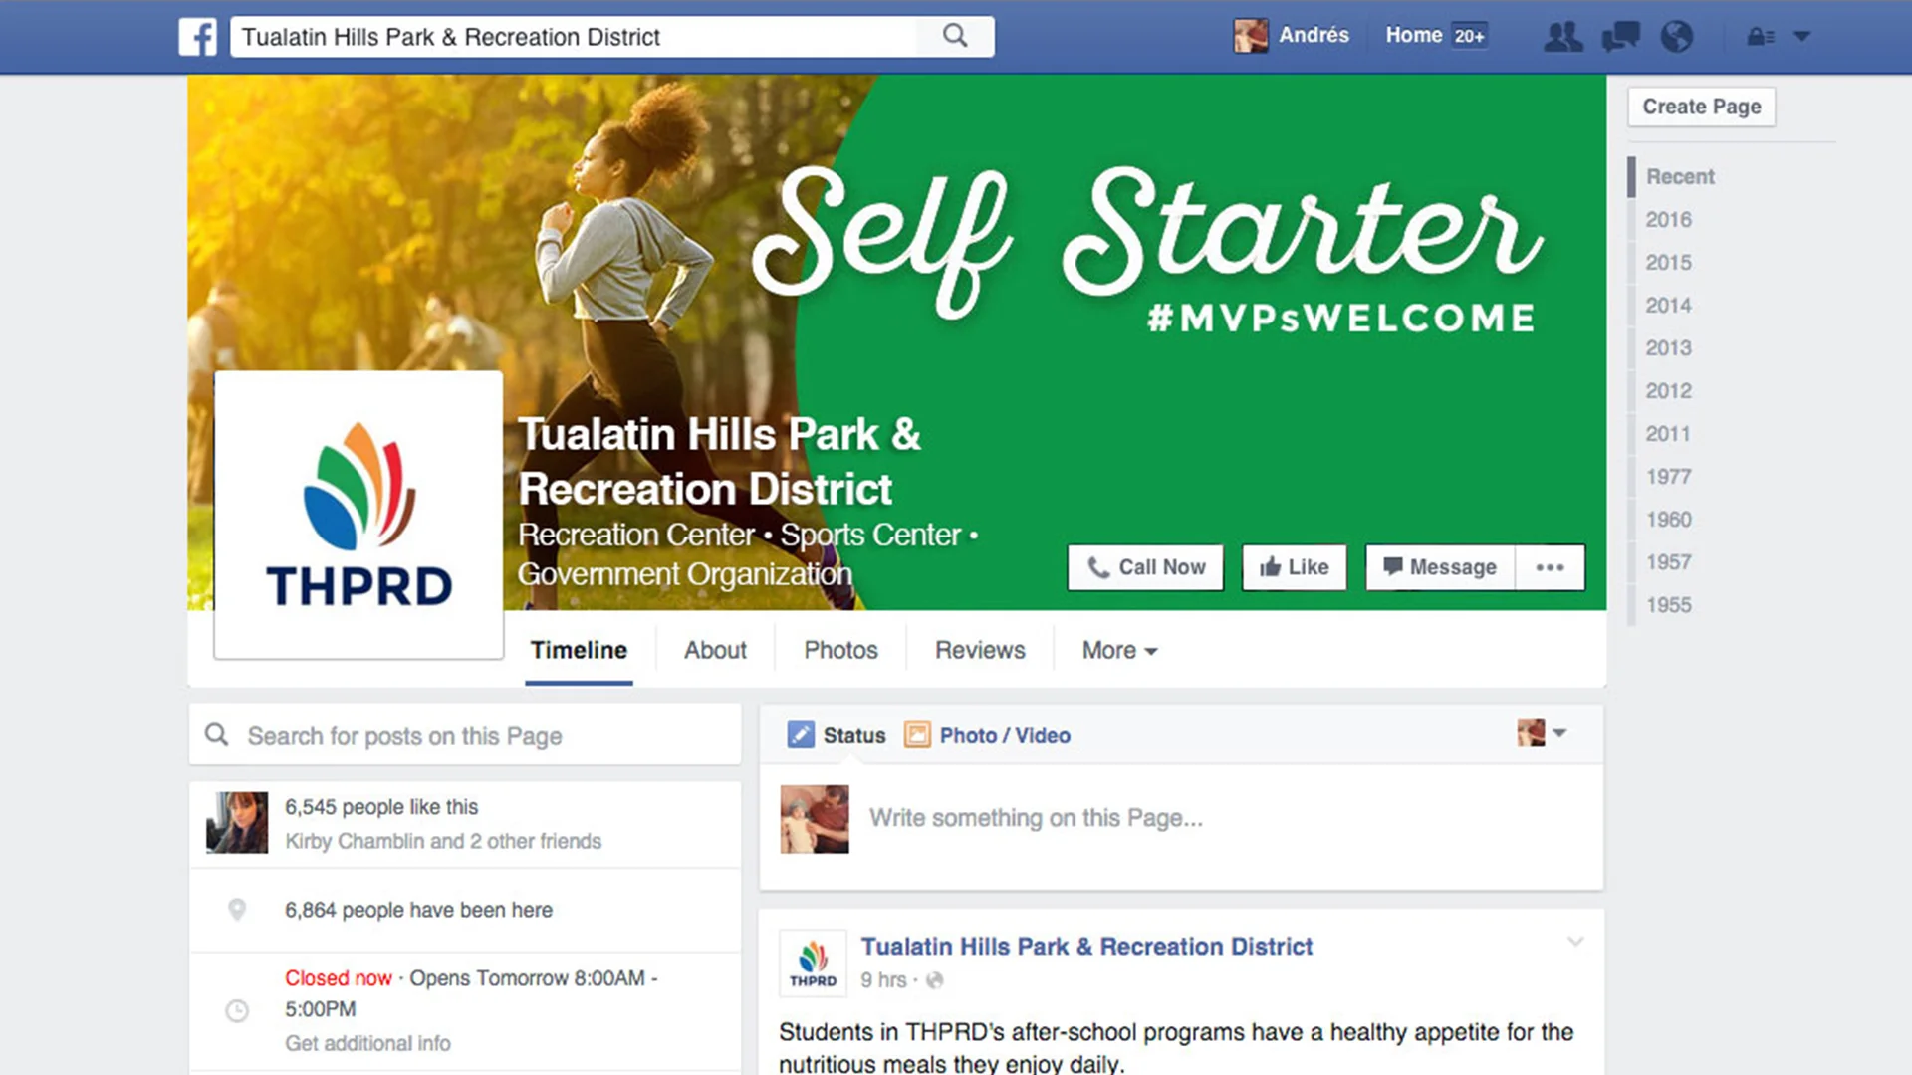Open the messages icon in top bar
This screenshot has height=1075, width=1912.
[1620, 37]
